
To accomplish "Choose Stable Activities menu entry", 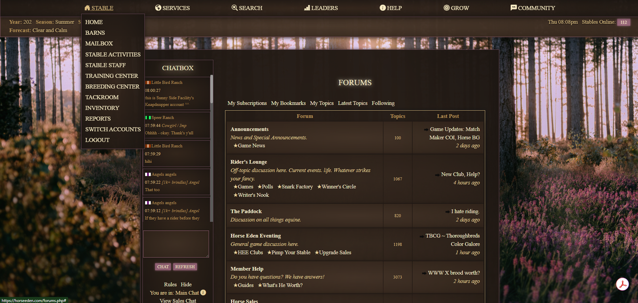I will pyautogui.click(x=113, y=54).
